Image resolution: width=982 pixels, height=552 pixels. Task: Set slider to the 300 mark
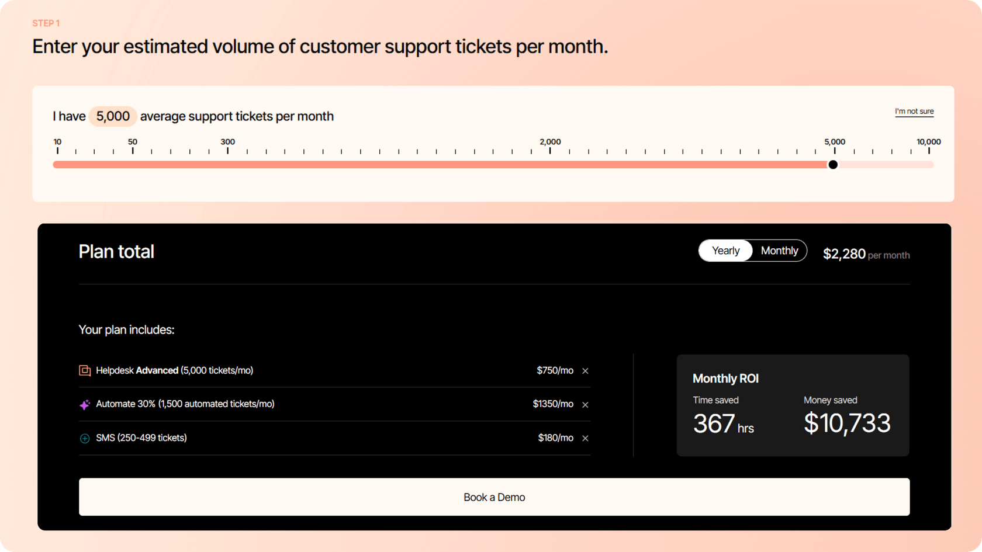click(228, 165)
